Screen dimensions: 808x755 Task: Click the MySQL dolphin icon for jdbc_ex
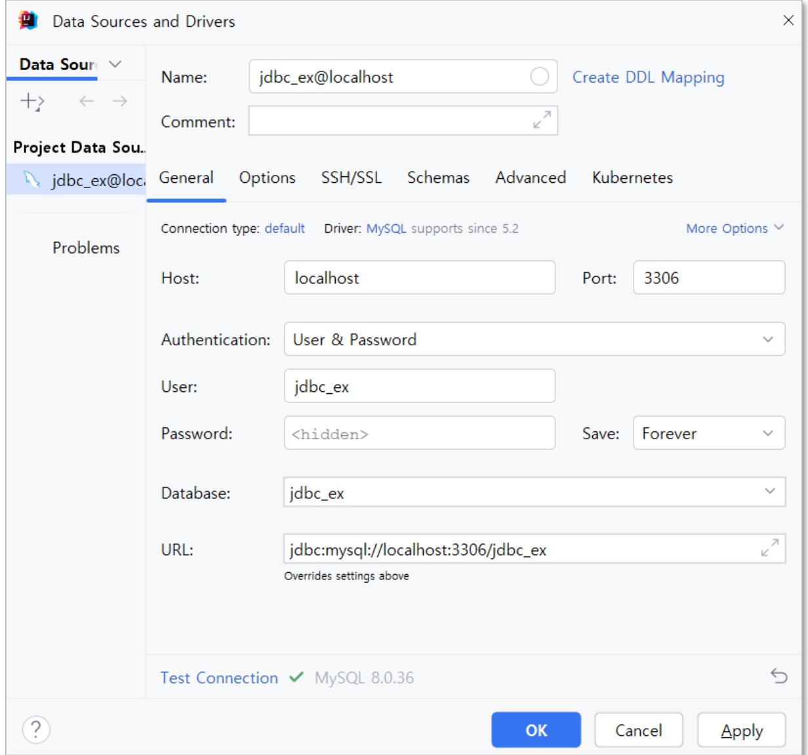(31, 179)
